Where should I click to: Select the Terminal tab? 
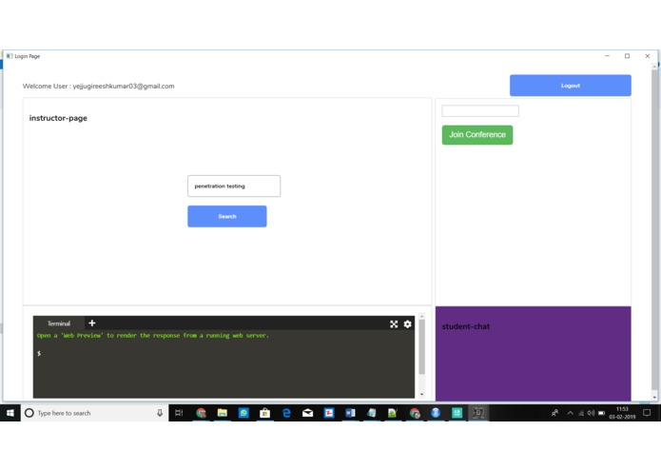(59, 323)
